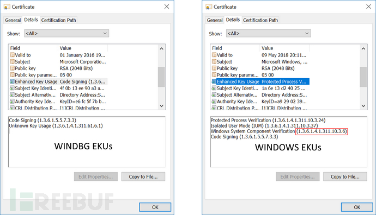The height and width of the screenshot is (215, 376).
Task: Click the Value column header in left window
Action: [83, 48]
